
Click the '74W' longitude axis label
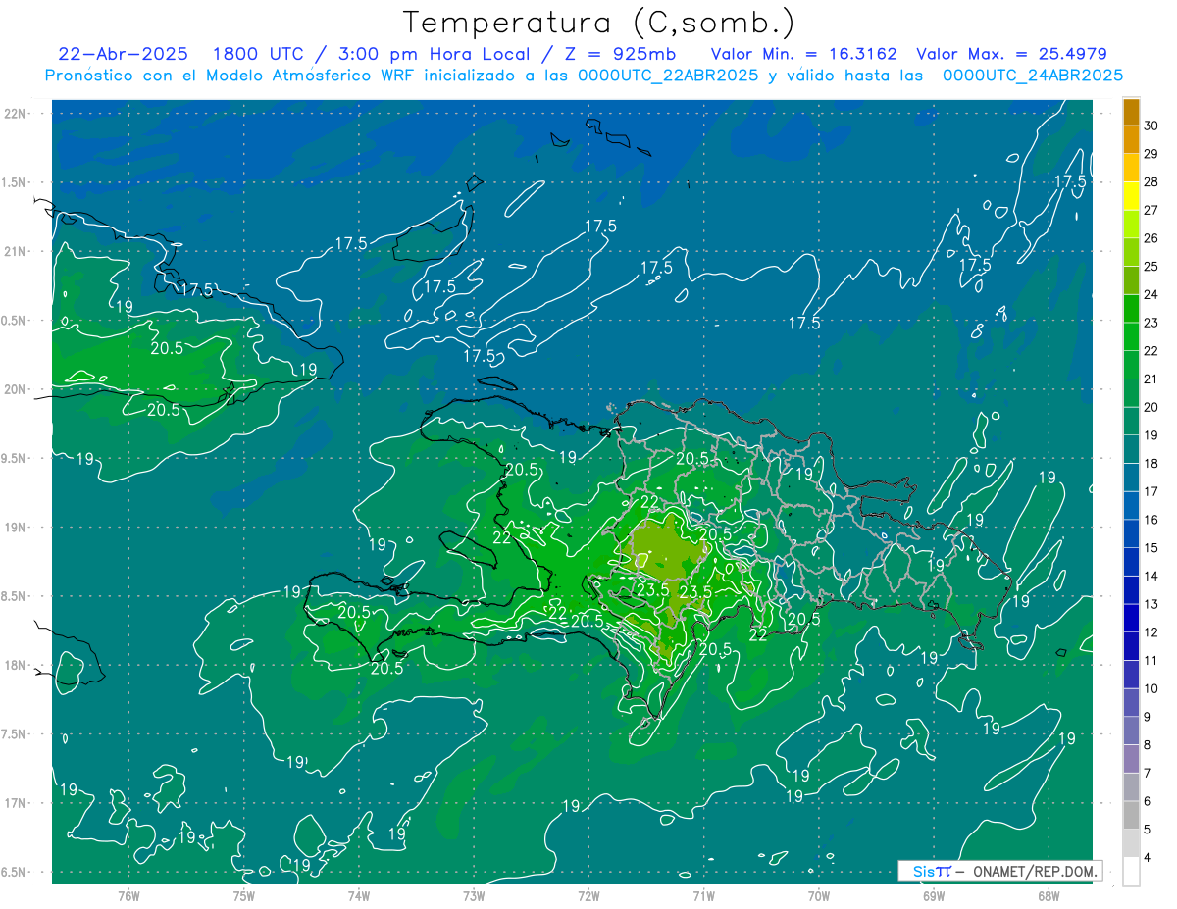[x=358, y=895]
